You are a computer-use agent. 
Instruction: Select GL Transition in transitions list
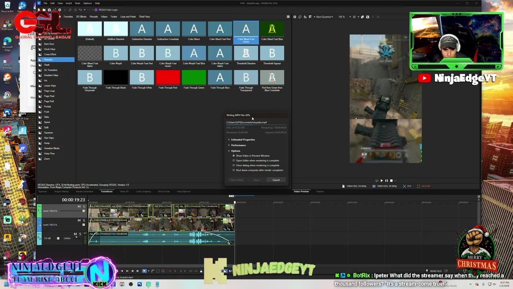pyautogui.click(x=50, y=70)
